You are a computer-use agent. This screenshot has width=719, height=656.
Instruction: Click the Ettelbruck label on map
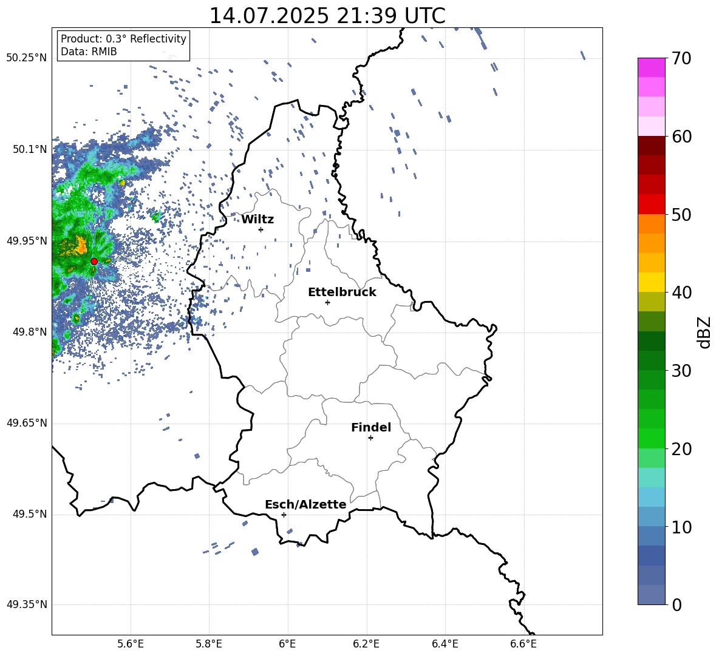342,292
